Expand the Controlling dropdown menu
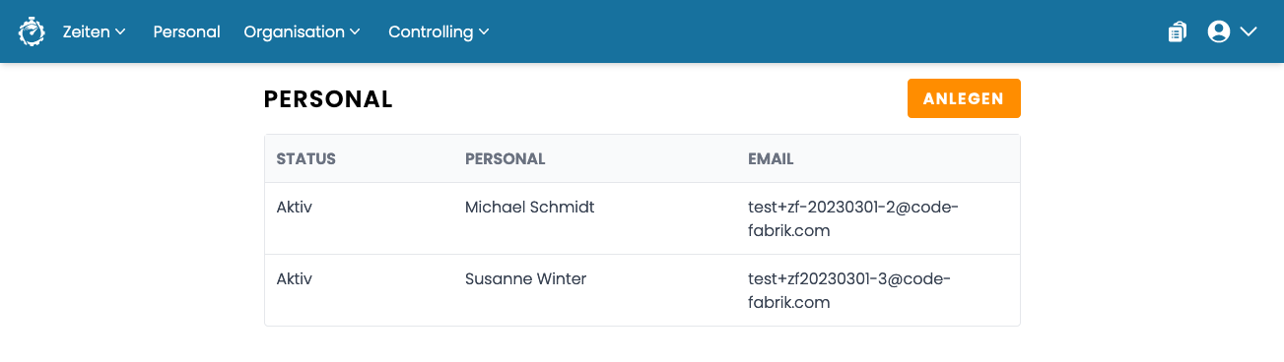This screenshot has height=362, width=1284. [439, 31]
